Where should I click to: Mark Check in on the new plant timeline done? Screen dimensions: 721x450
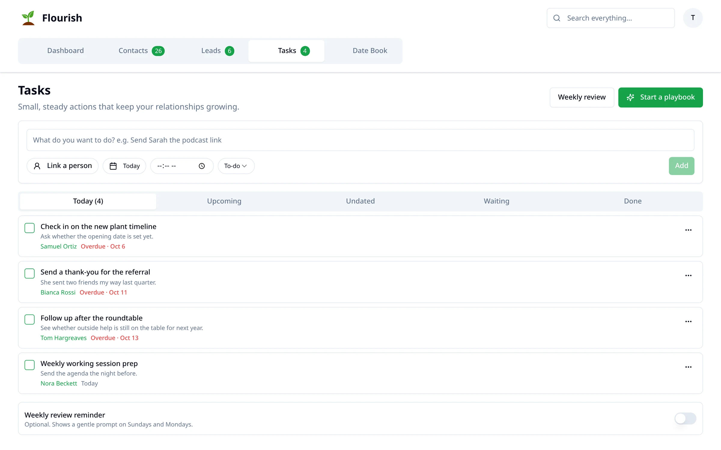[x=29, y=228]
